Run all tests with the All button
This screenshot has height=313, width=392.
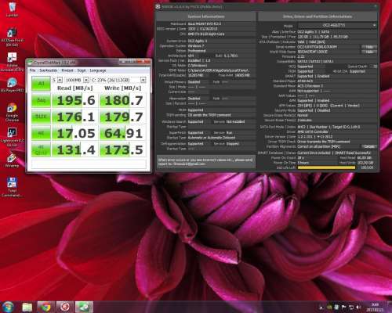coord(41,84)
